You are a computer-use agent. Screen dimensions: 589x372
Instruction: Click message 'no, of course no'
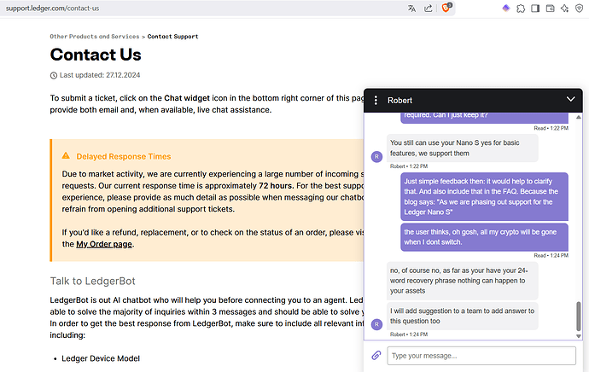tap(463, 281)
